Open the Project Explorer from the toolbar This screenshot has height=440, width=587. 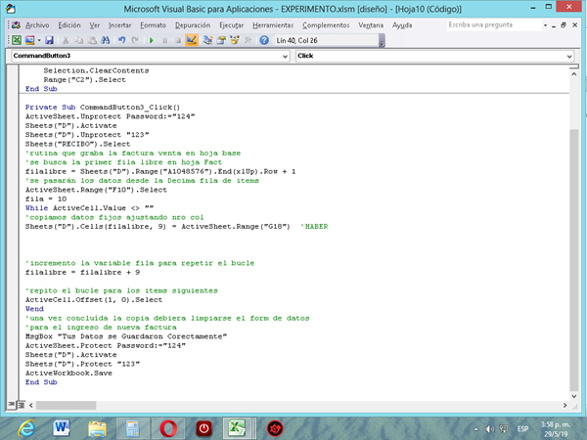[207, 40]
